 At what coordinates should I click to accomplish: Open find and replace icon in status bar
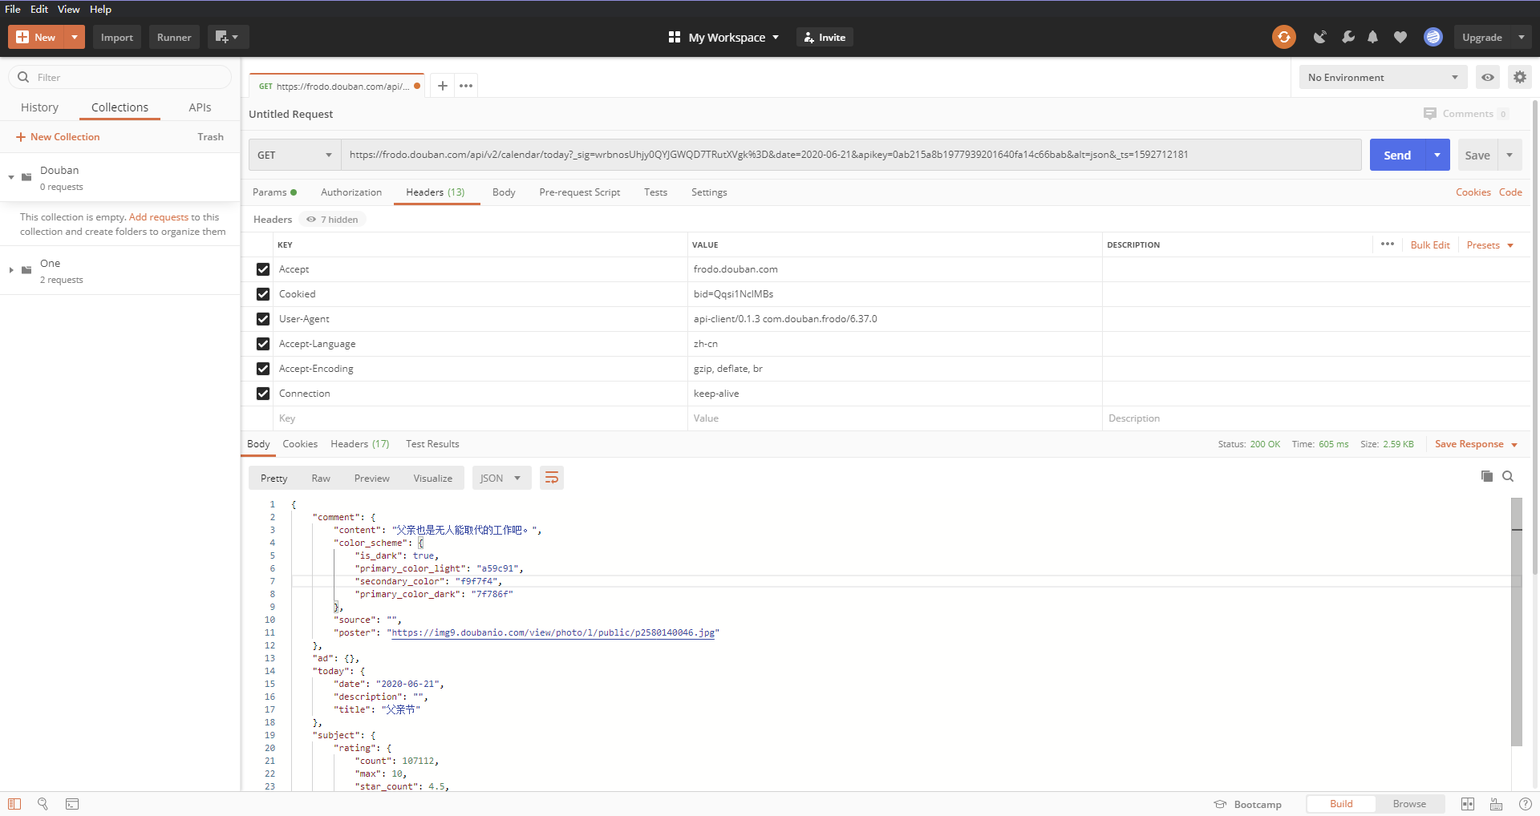(43, 804)
